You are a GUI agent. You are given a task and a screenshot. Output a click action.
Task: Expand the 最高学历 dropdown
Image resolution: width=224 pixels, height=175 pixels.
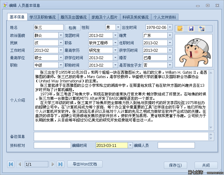click(115, 50)
